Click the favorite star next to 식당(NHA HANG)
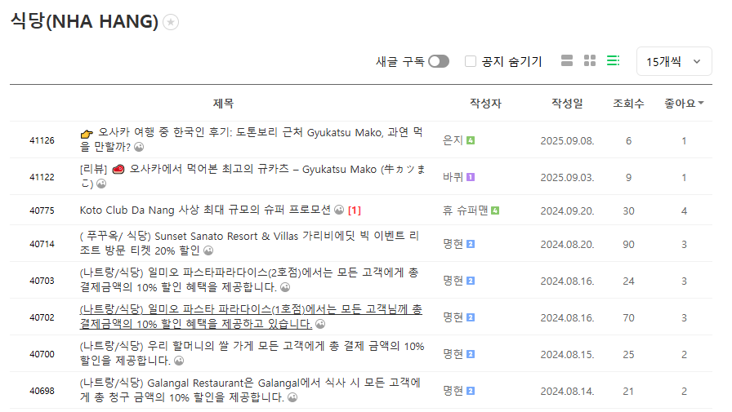The height and width of the screenshot is (412, 732). (171, 22)
